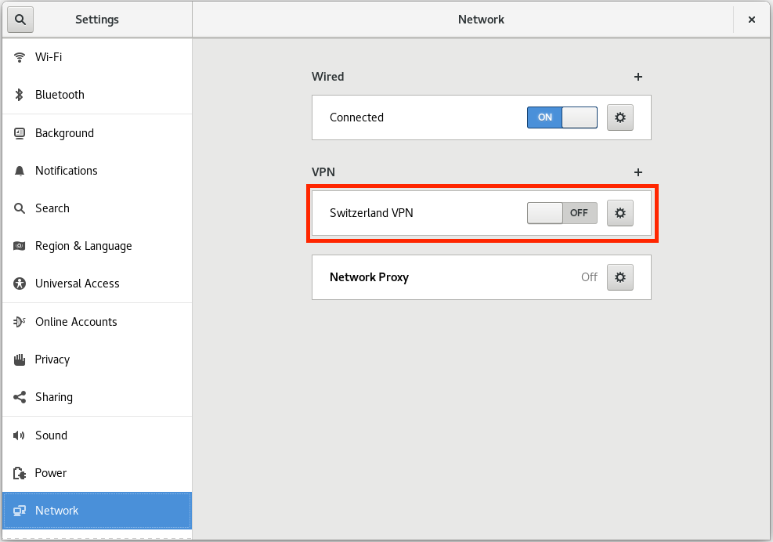Turn off the wired connection switch
Image resolution: width=773 pixels, height=542 pixels.
pos(562,117)
